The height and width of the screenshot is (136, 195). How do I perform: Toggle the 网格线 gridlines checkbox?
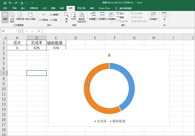(x=40, y=20)
